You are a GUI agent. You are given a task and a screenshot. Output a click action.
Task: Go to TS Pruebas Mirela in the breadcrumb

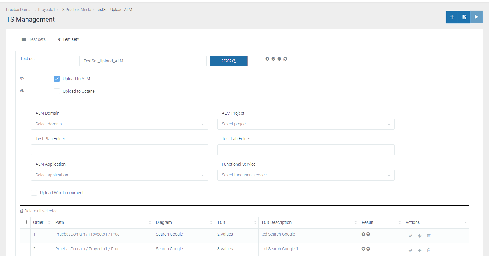click(75, 10)
